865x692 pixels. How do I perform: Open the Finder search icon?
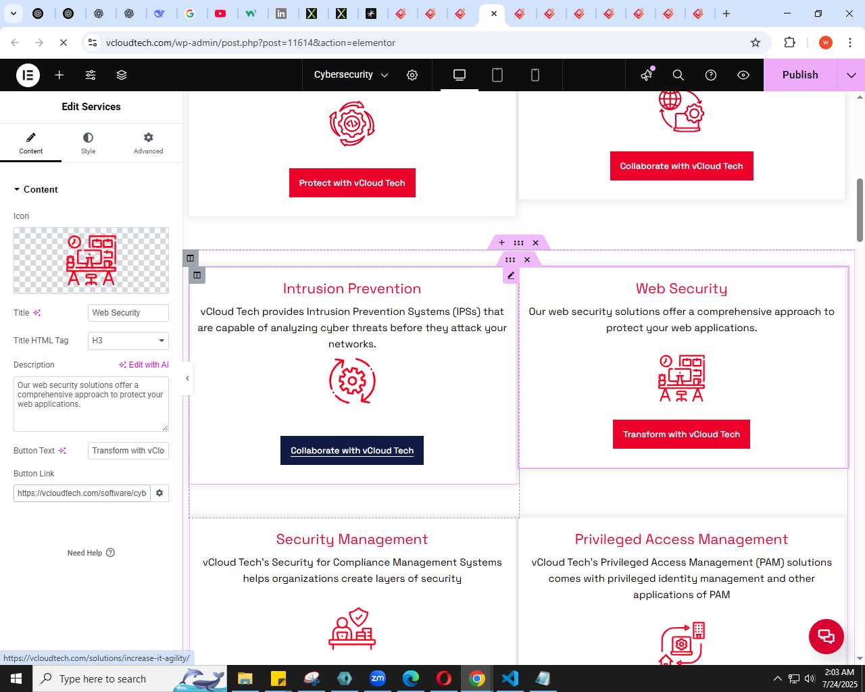click(678, 75)
